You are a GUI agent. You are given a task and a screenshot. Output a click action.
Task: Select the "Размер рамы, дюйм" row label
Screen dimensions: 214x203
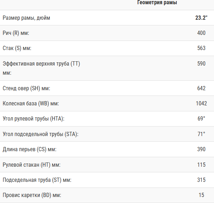[26, 18]
